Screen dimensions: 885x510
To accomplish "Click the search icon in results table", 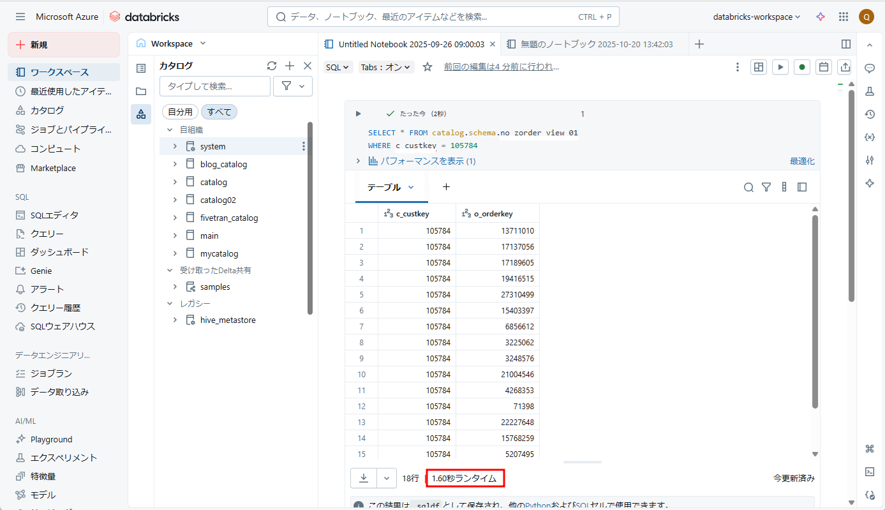I will point(748,187).
